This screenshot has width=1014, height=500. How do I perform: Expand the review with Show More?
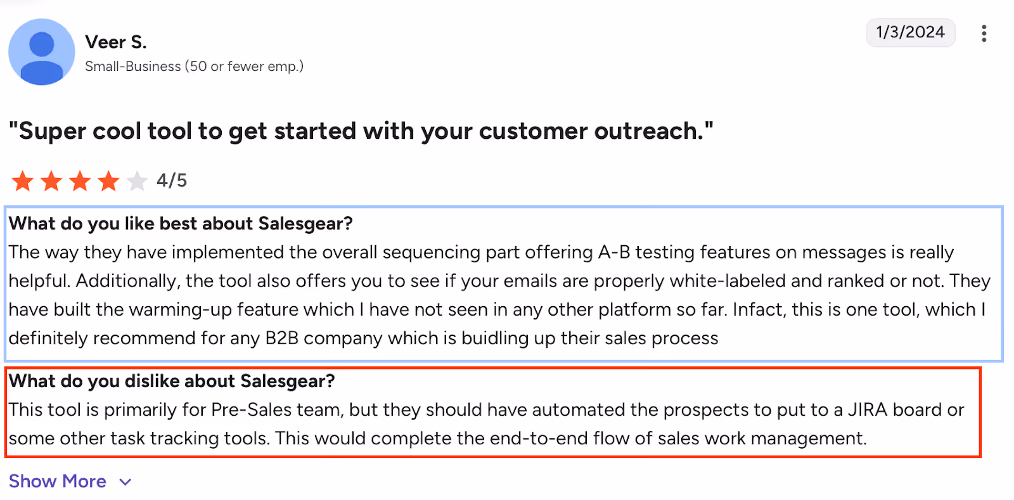coord(57,481)
